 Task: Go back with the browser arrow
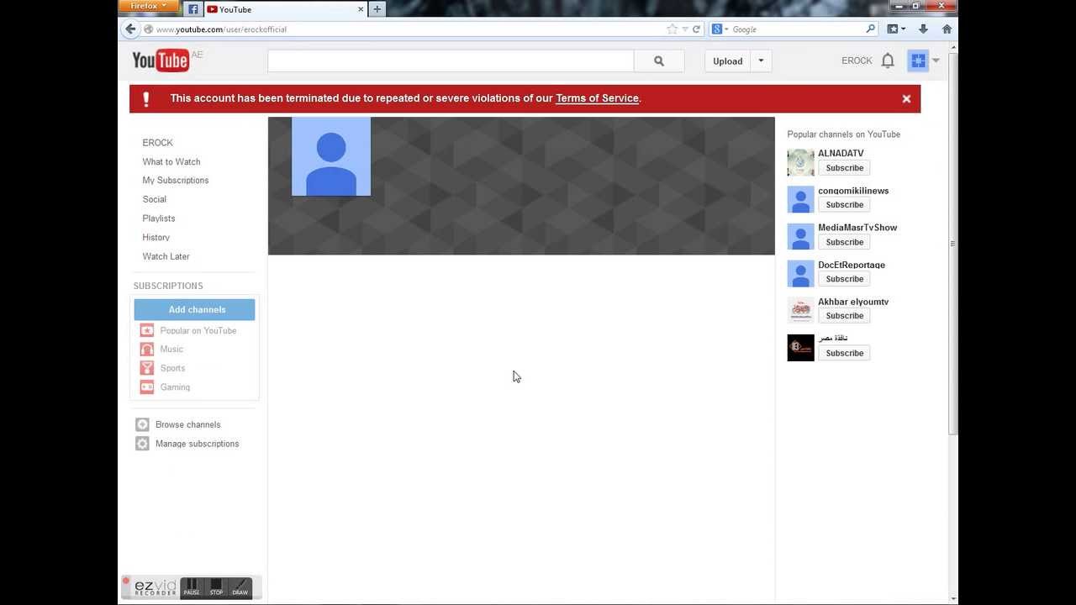(x=130, y=29)
